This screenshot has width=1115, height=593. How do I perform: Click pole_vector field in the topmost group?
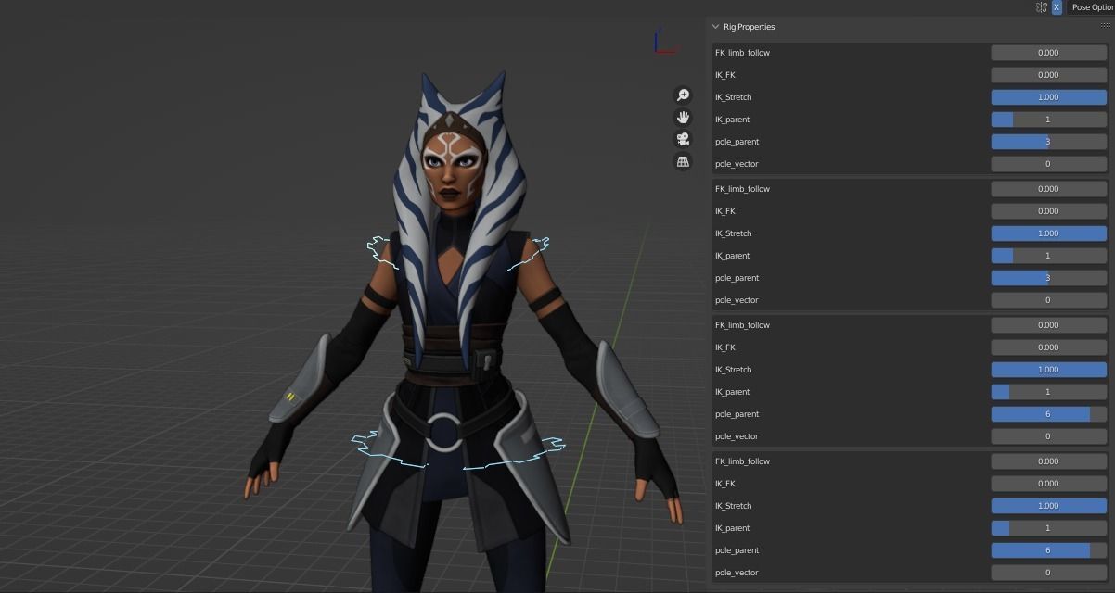coord(1048,164)
